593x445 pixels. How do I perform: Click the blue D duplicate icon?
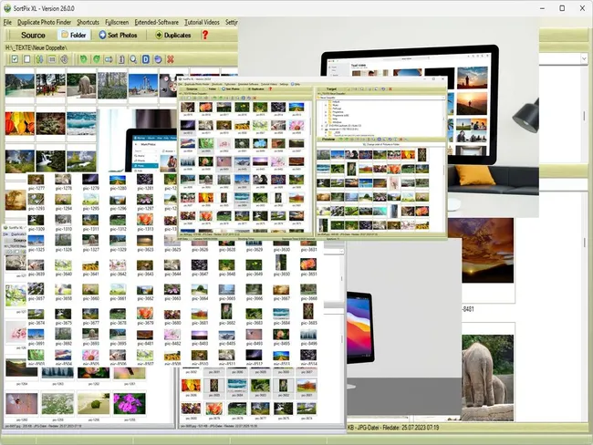[146, 59]
